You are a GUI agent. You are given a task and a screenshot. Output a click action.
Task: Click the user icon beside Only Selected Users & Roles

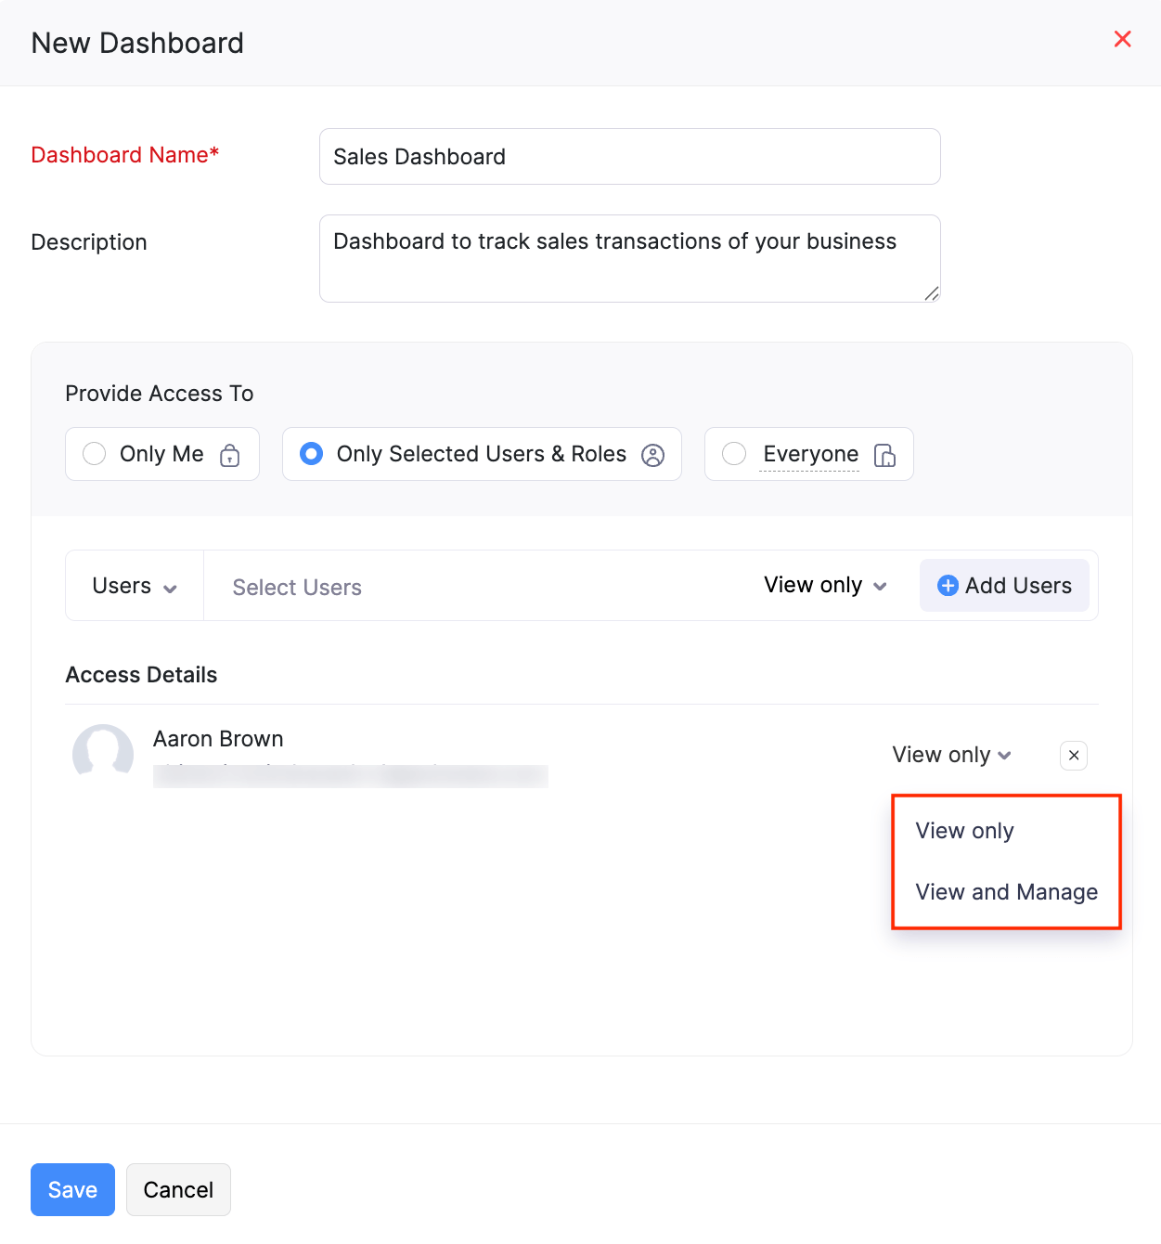[652, 455]
